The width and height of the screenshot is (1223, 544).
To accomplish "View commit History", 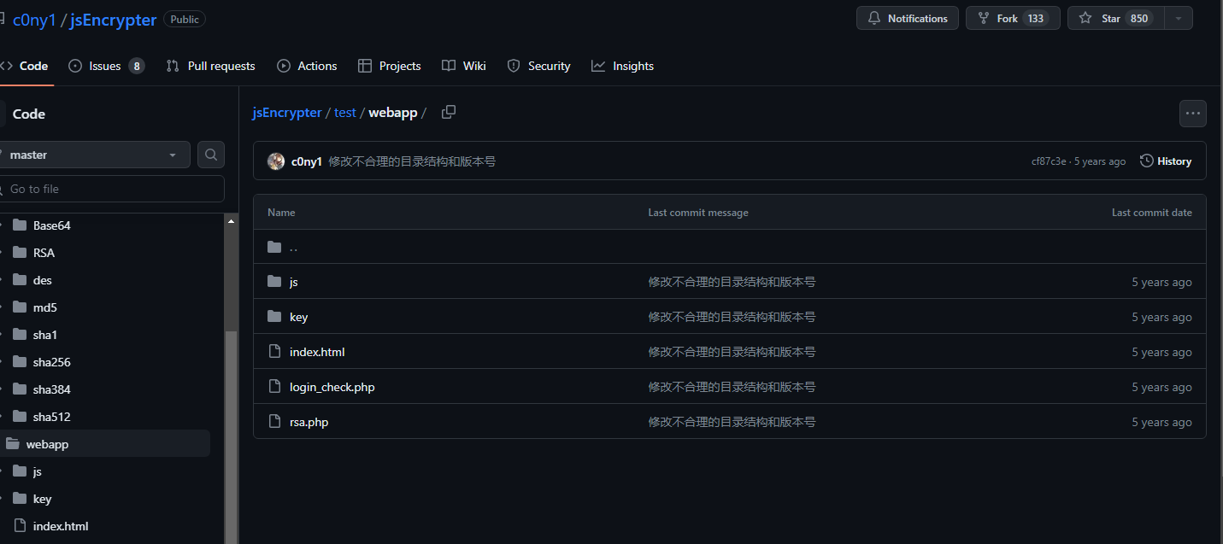I will click(x=1166, y=161).
